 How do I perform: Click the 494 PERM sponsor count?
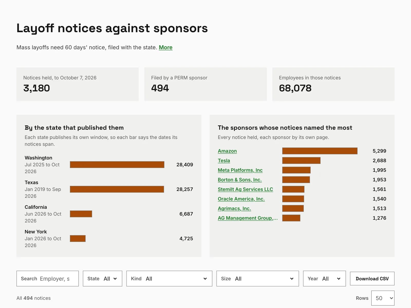[x=160, y=88]
